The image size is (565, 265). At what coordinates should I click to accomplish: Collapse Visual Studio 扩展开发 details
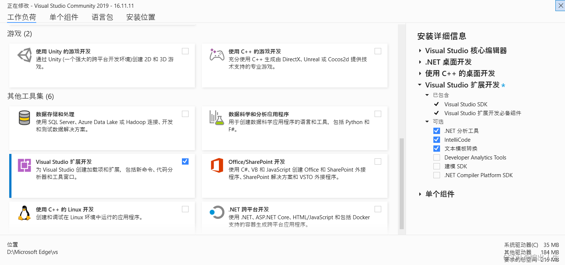[x=420, y=85]
